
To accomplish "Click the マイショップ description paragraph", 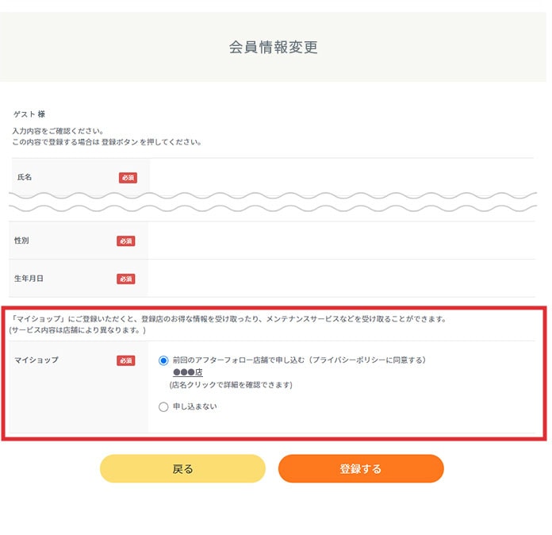I will pos(228,324).
